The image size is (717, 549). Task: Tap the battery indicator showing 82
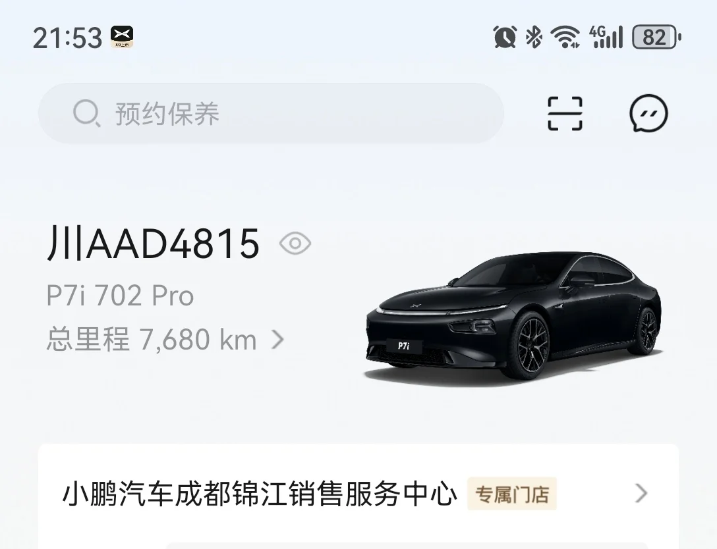coord(656,37)
